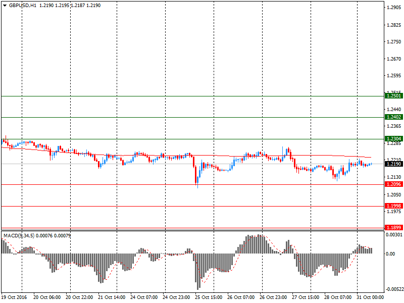Select the 1.2825 price scale value
The image size is (404, 303).
[394, 25]
